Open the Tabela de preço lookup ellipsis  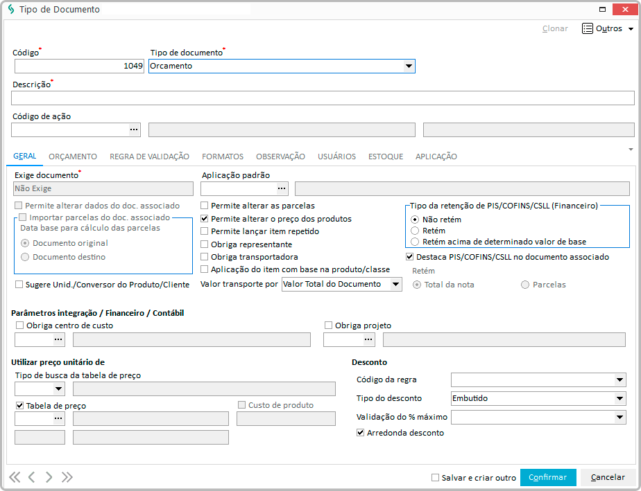coord(58,418)
